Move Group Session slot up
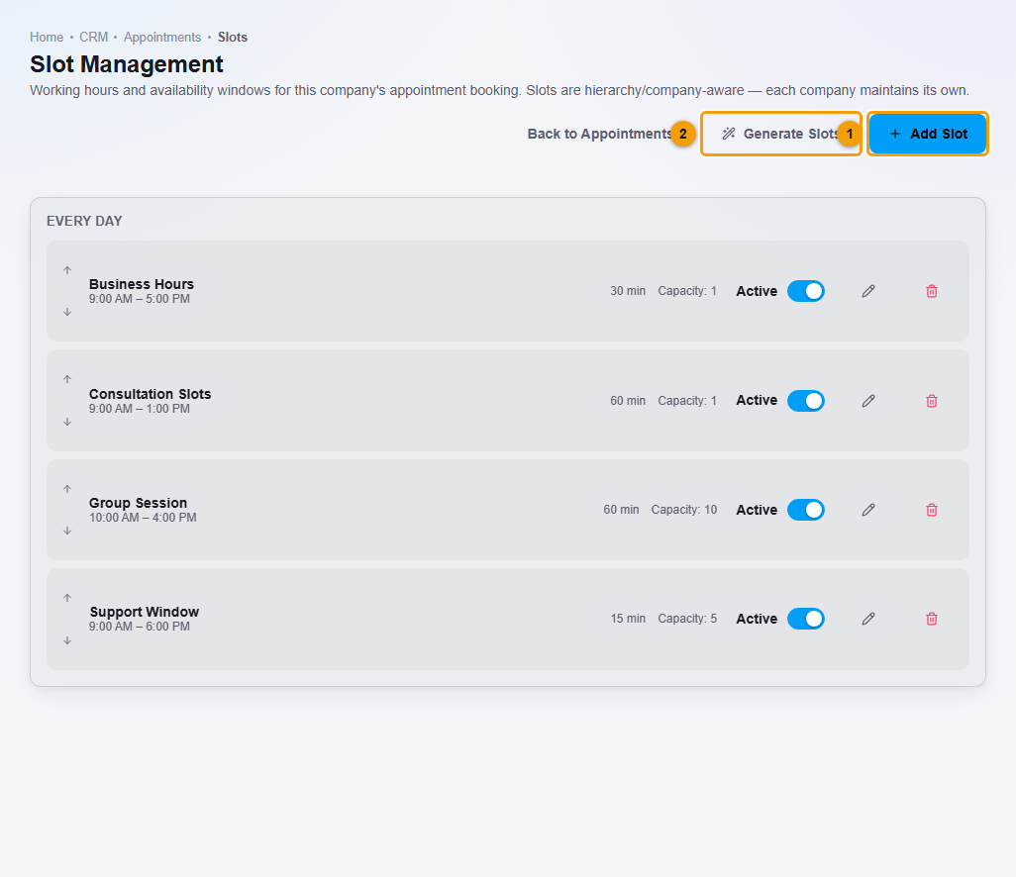This screenshot has height=877, width=1016. tap(67, 489)
